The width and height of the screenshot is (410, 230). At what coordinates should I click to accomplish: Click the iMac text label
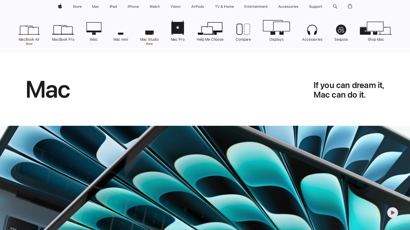[x=94, y=40]
